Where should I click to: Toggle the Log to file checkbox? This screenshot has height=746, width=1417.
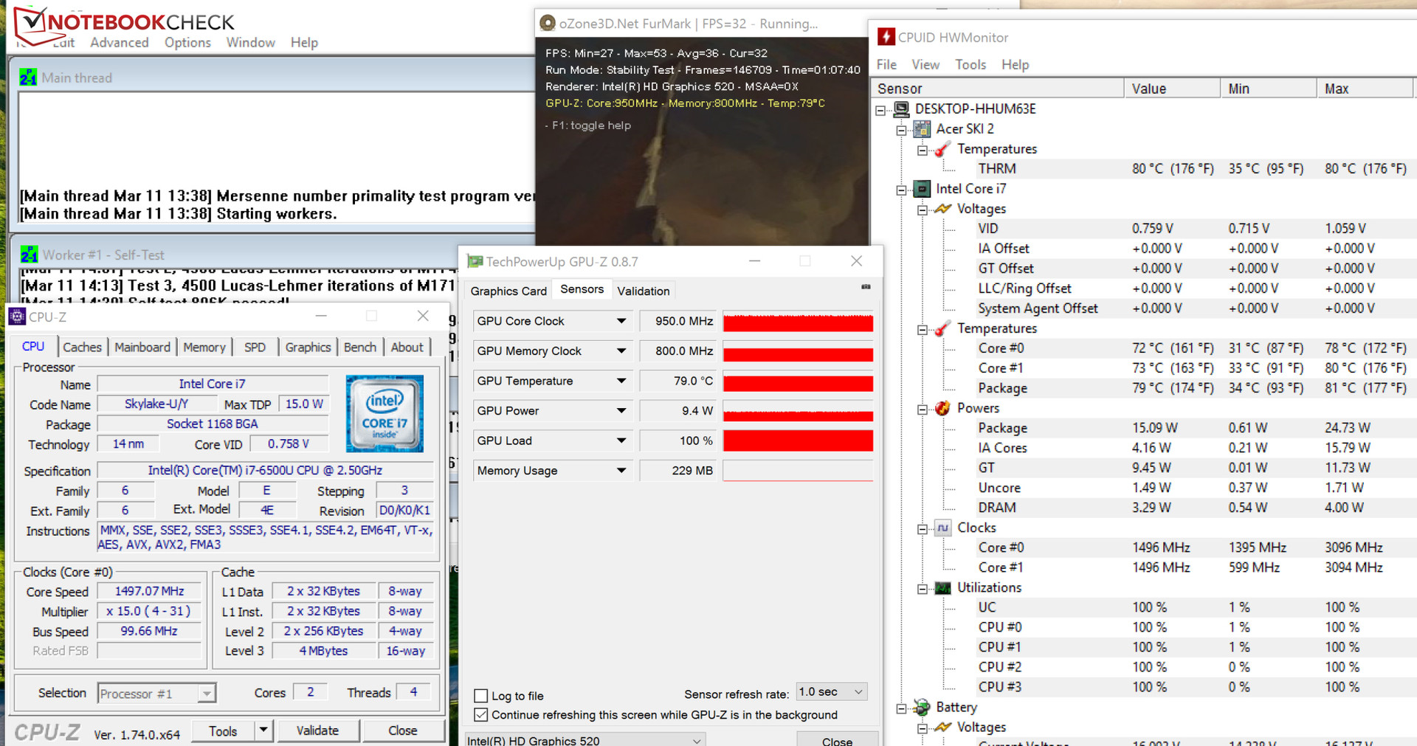pos(481,696)
